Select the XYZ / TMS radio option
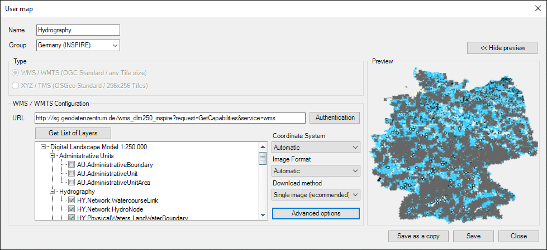 (16, 86)
